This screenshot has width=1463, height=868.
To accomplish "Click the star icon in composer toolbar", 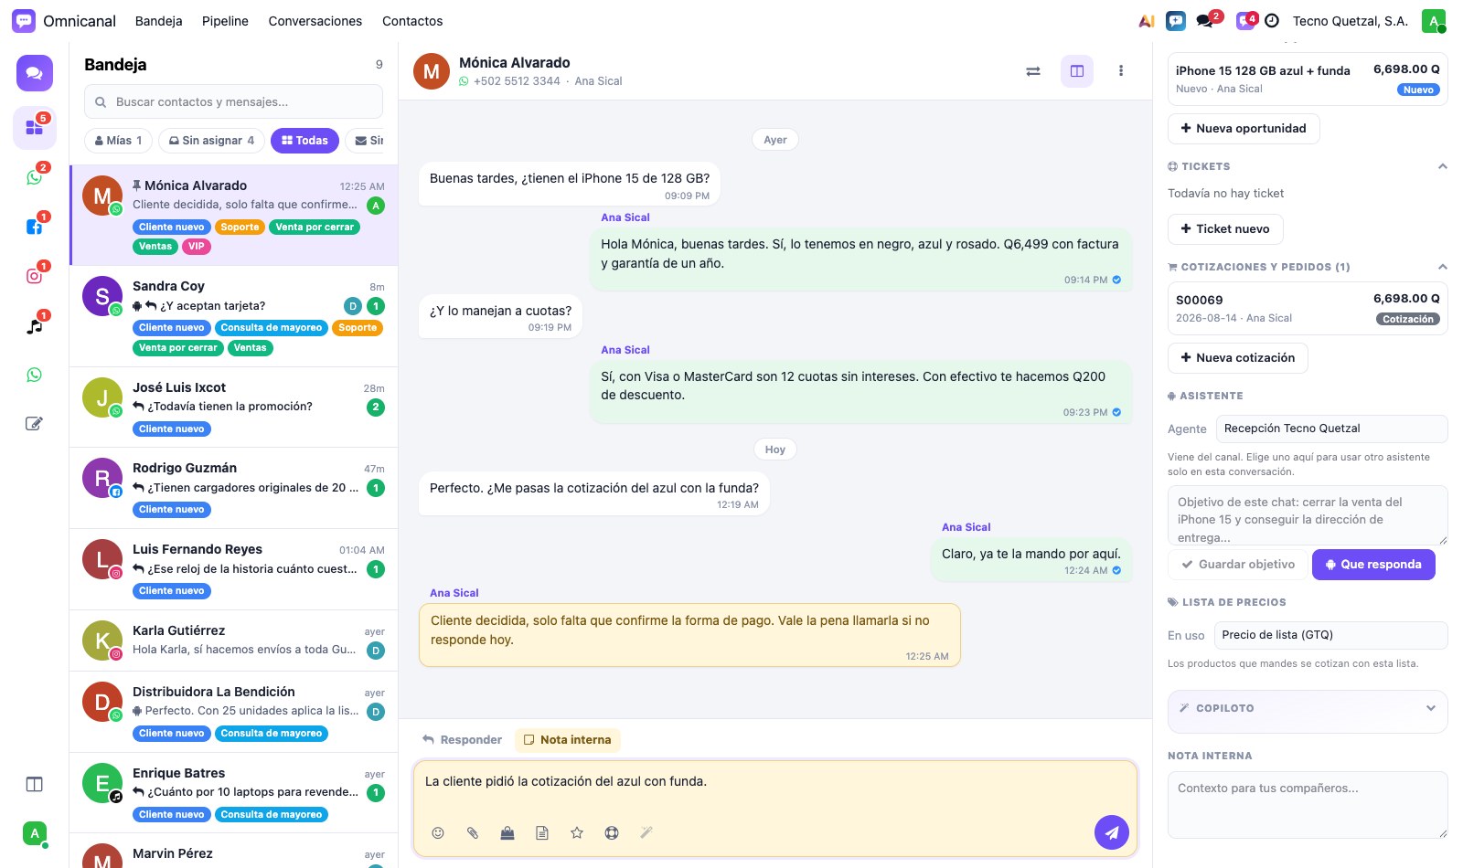I will click(577, 832).
